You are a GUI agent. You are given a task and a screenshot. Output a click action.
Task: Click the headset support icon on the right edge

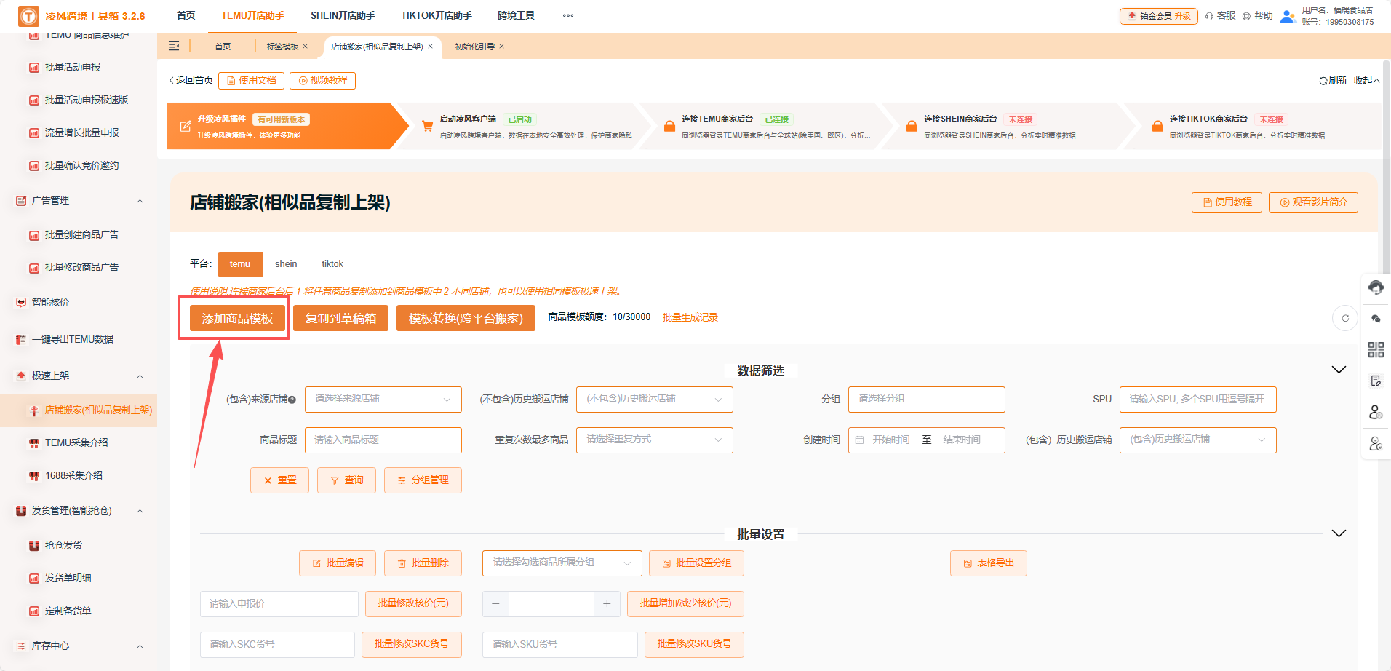[1376, 287]
